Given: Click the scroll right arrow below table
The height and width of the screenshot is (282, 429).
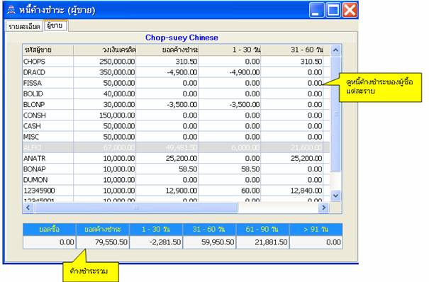Looking at the screenshot, I should point(323,208).
